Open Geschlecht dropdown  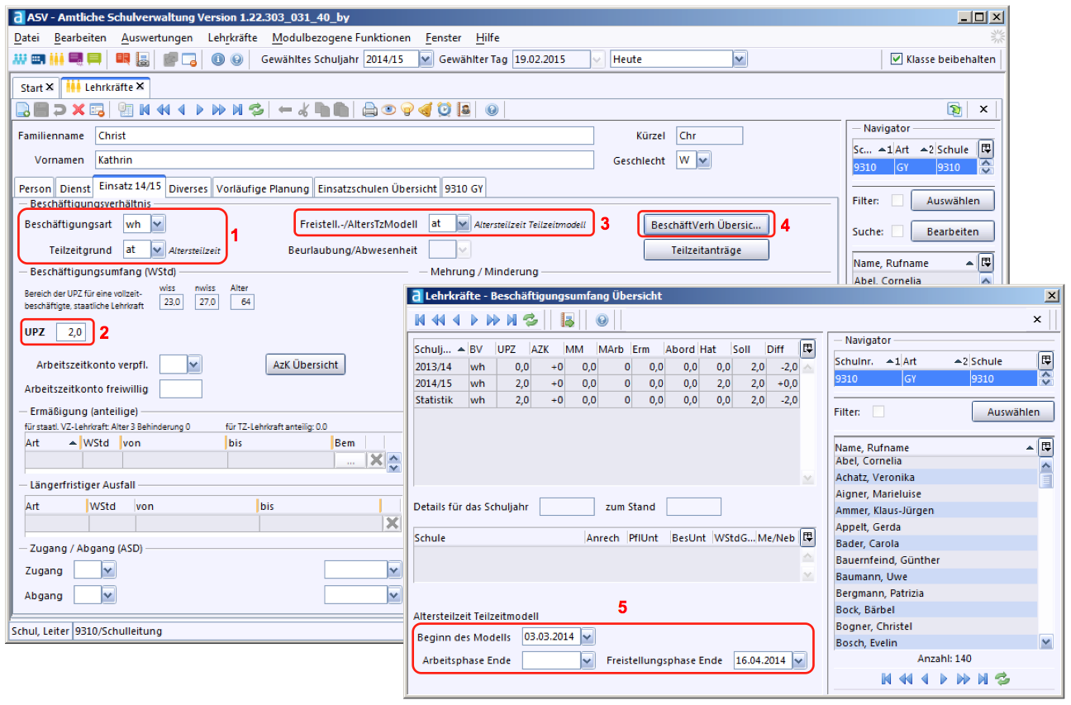(x=703, y=161)
